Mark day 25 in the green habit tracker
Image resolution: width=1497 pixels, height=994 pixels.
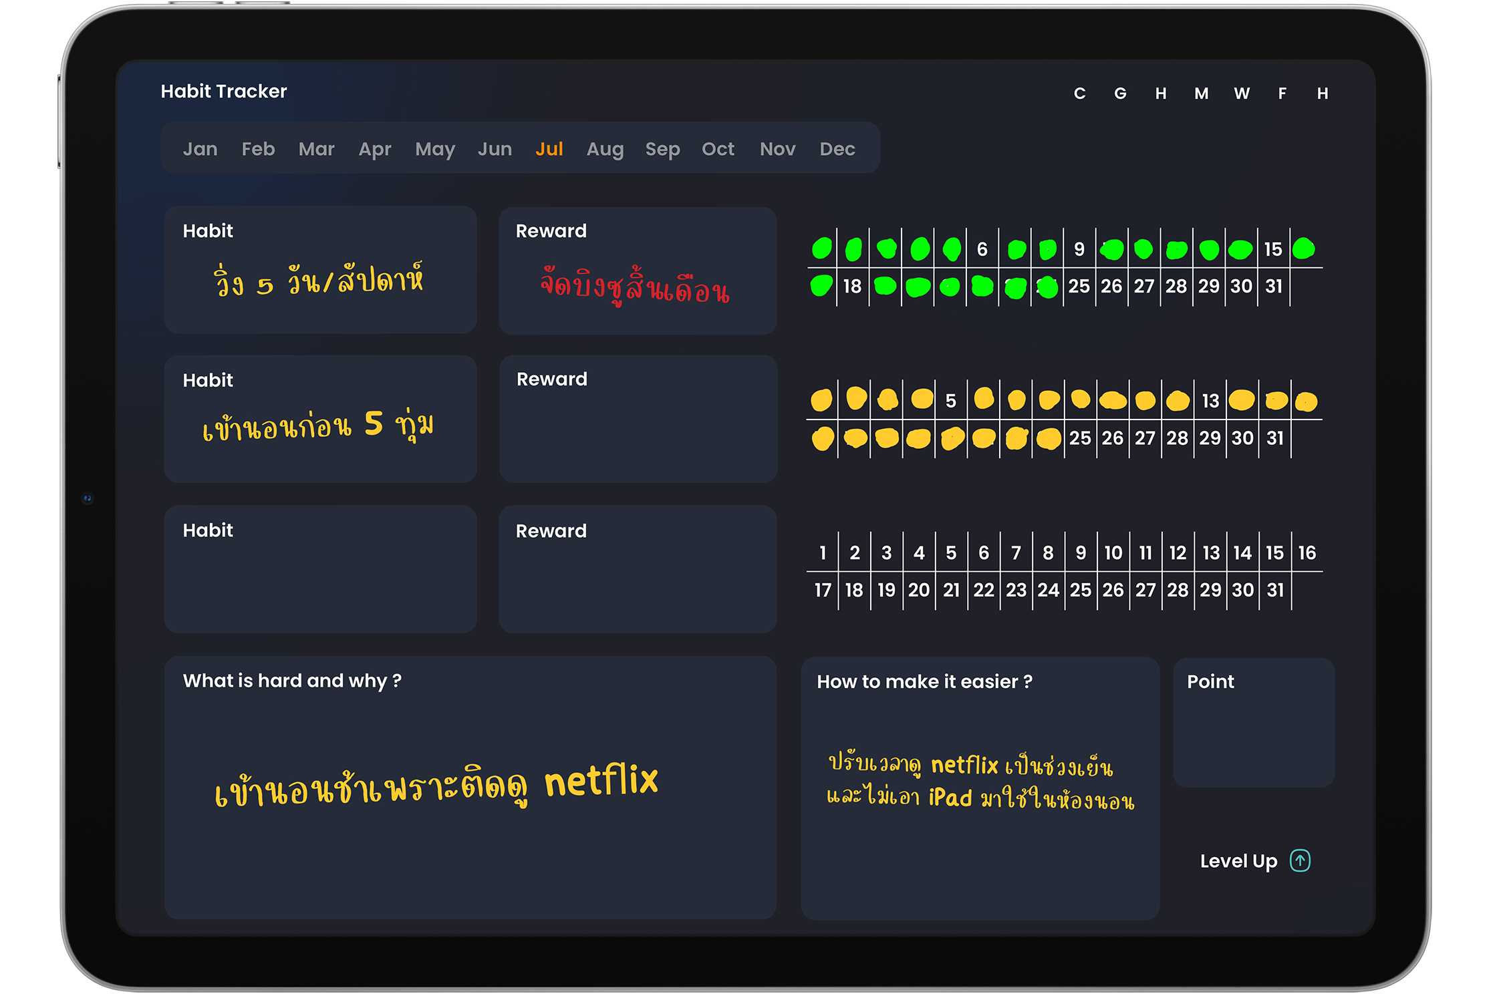[x=1079, y=287]
